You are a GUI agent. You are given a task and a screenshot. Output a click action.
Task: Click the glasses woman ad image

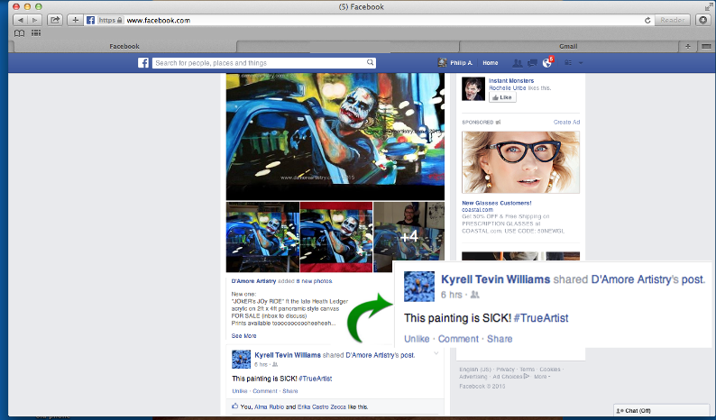[520, 162]
